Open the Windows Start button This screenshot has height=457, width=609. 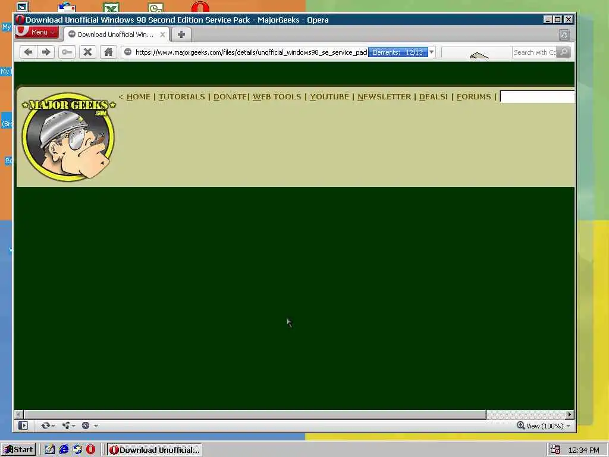tap(18, 450)
